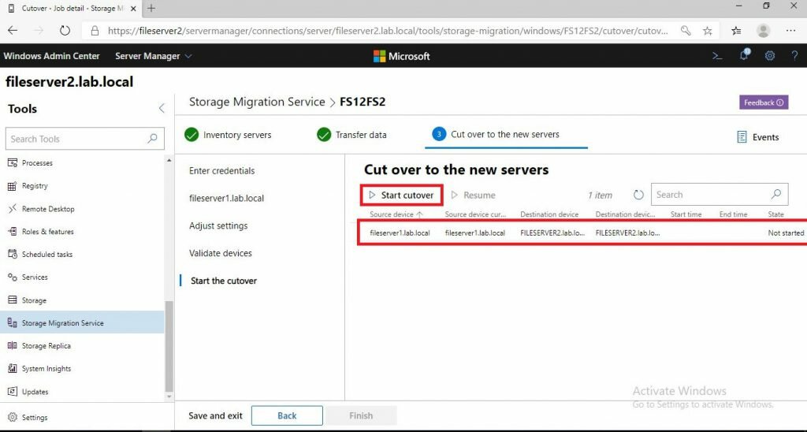807x432 pixels.
Task: Click the End time column header
Action: [734, 214]
